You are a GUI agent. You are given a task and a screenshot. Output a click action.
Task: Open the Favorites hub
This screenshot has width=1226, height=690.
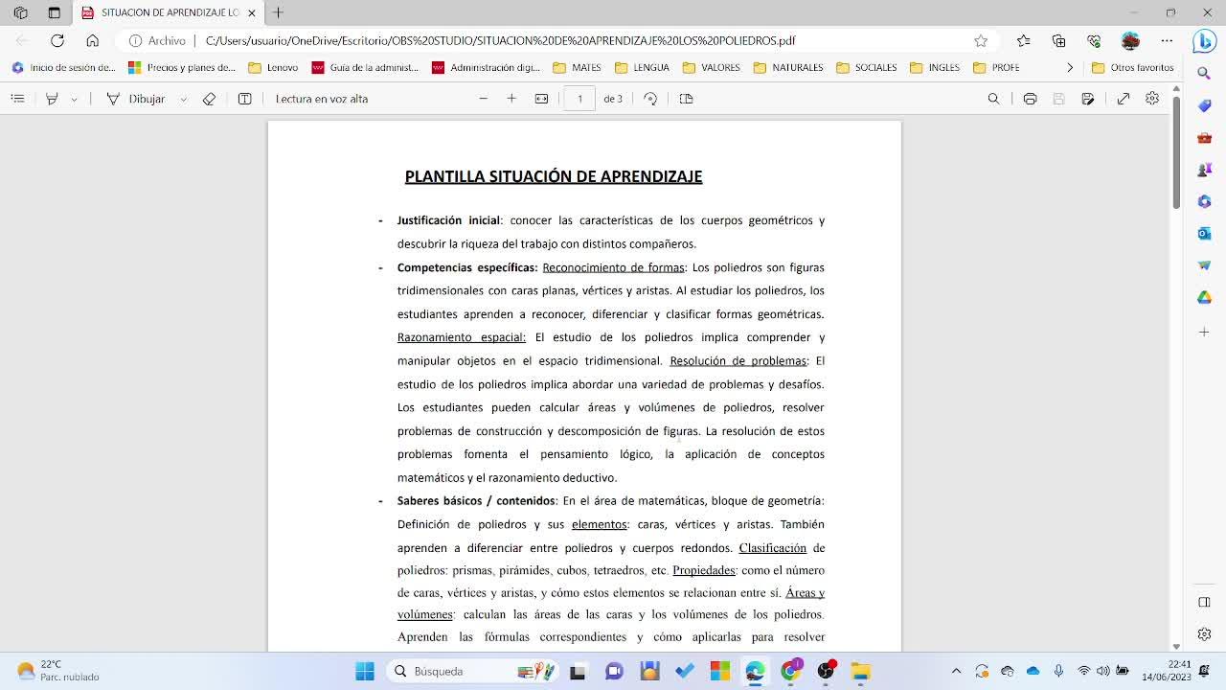coord(1023,40)
